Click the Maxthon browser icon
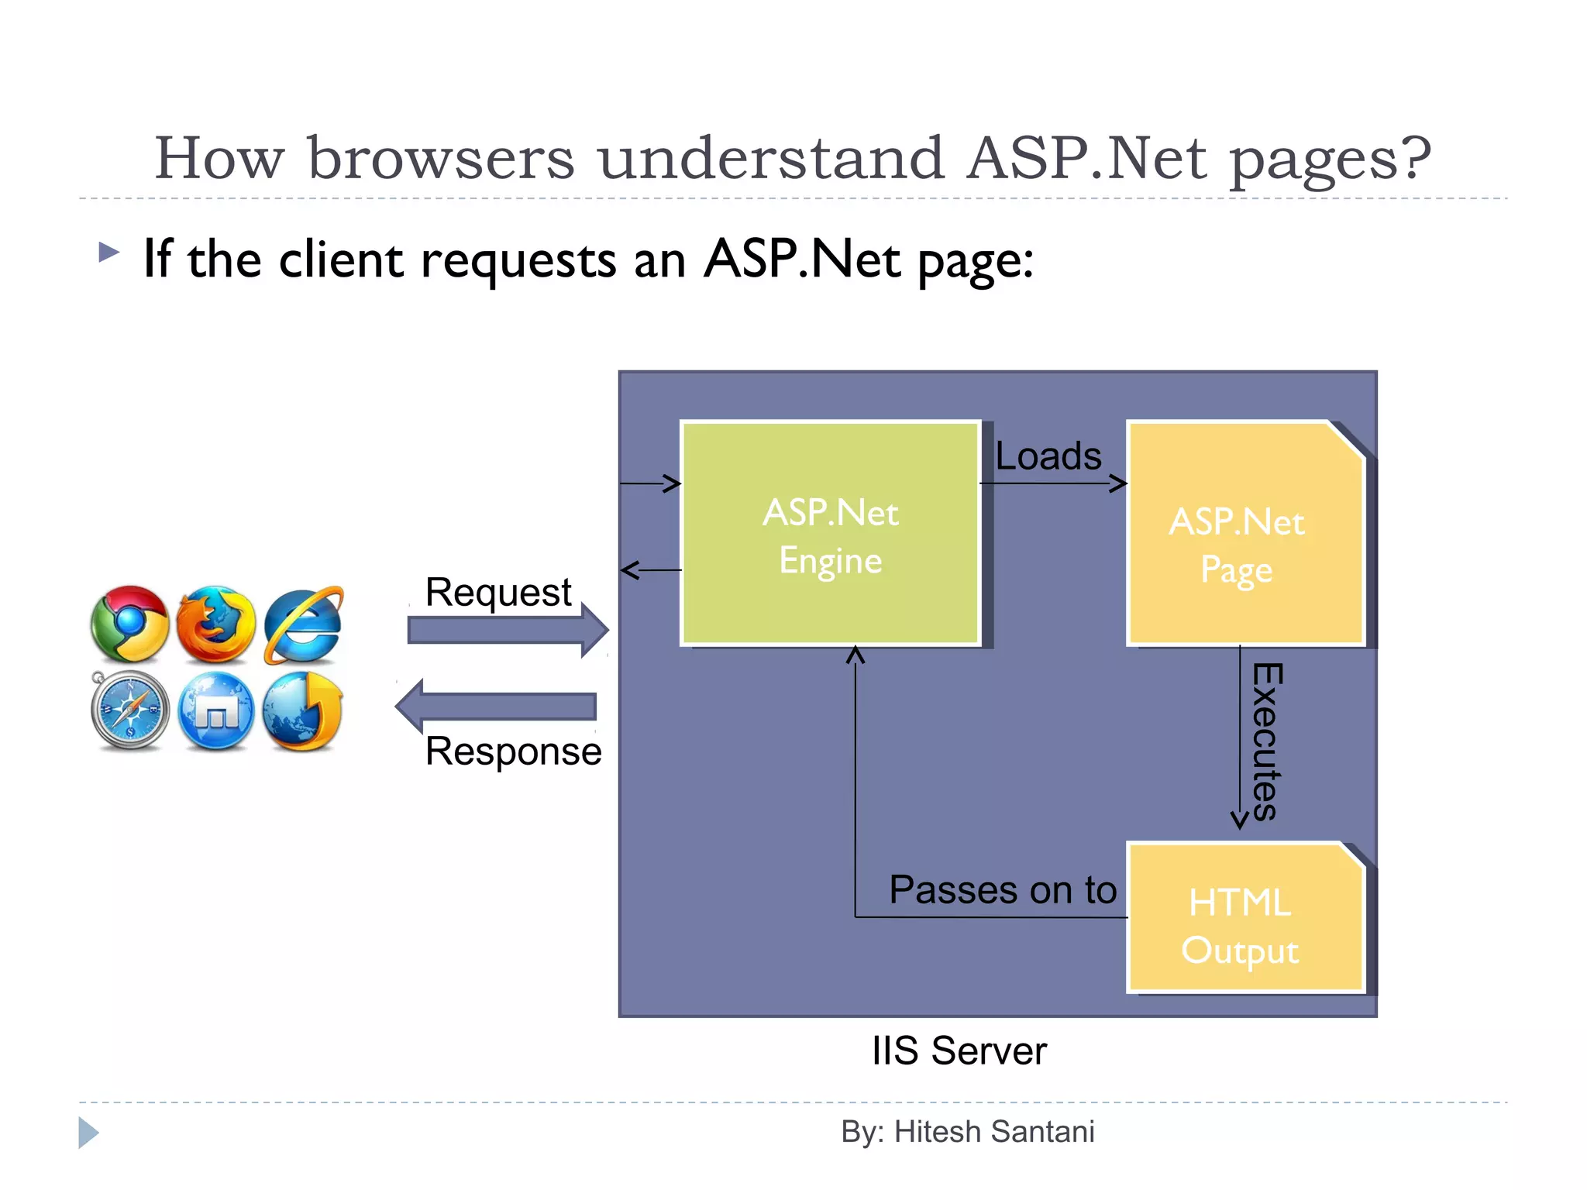This screenshot has width=1587, height=1190. coord(215,710)
